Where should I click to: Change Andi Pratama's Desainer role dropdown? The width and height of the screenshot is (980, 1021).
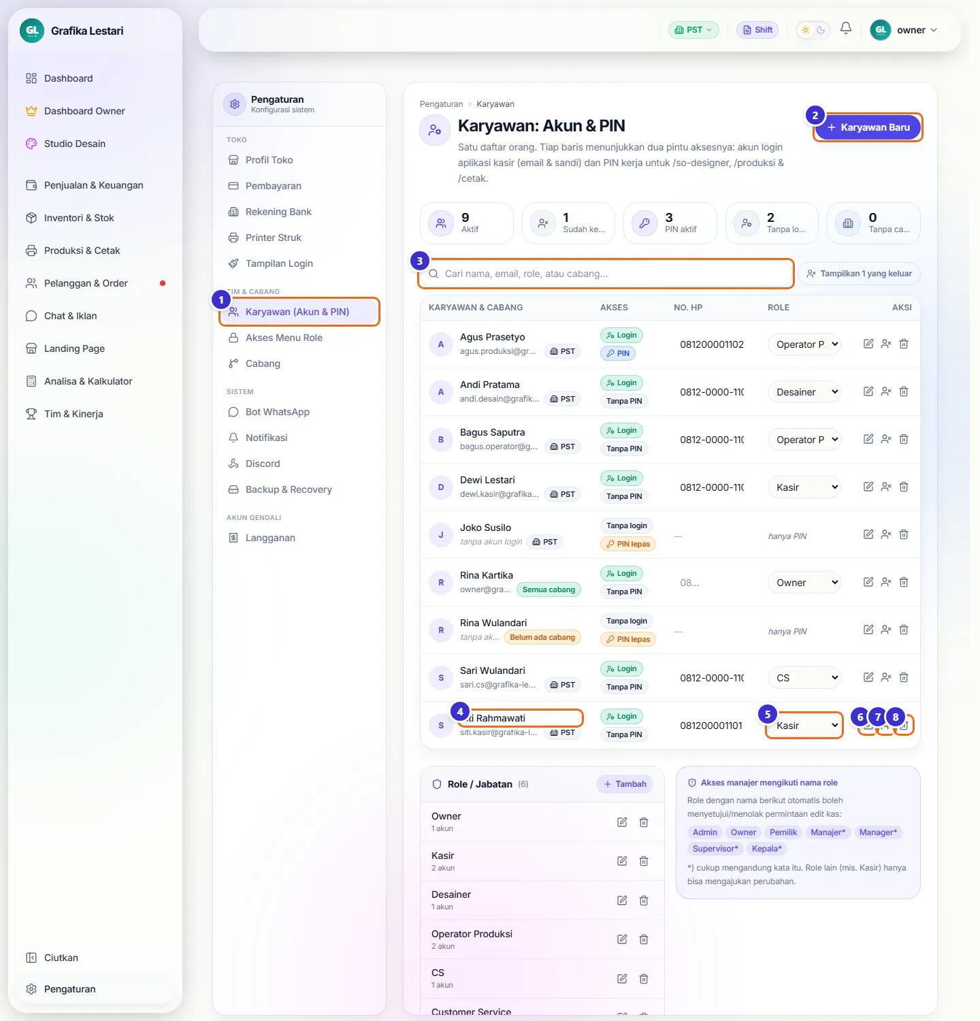[x=804, y=392]
